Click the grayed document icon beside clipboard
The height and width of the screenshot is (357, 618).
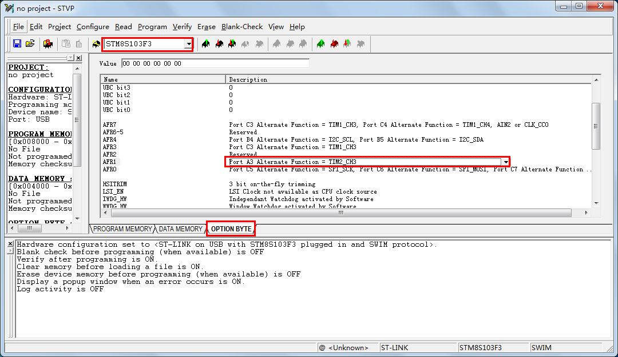[79, 43]
